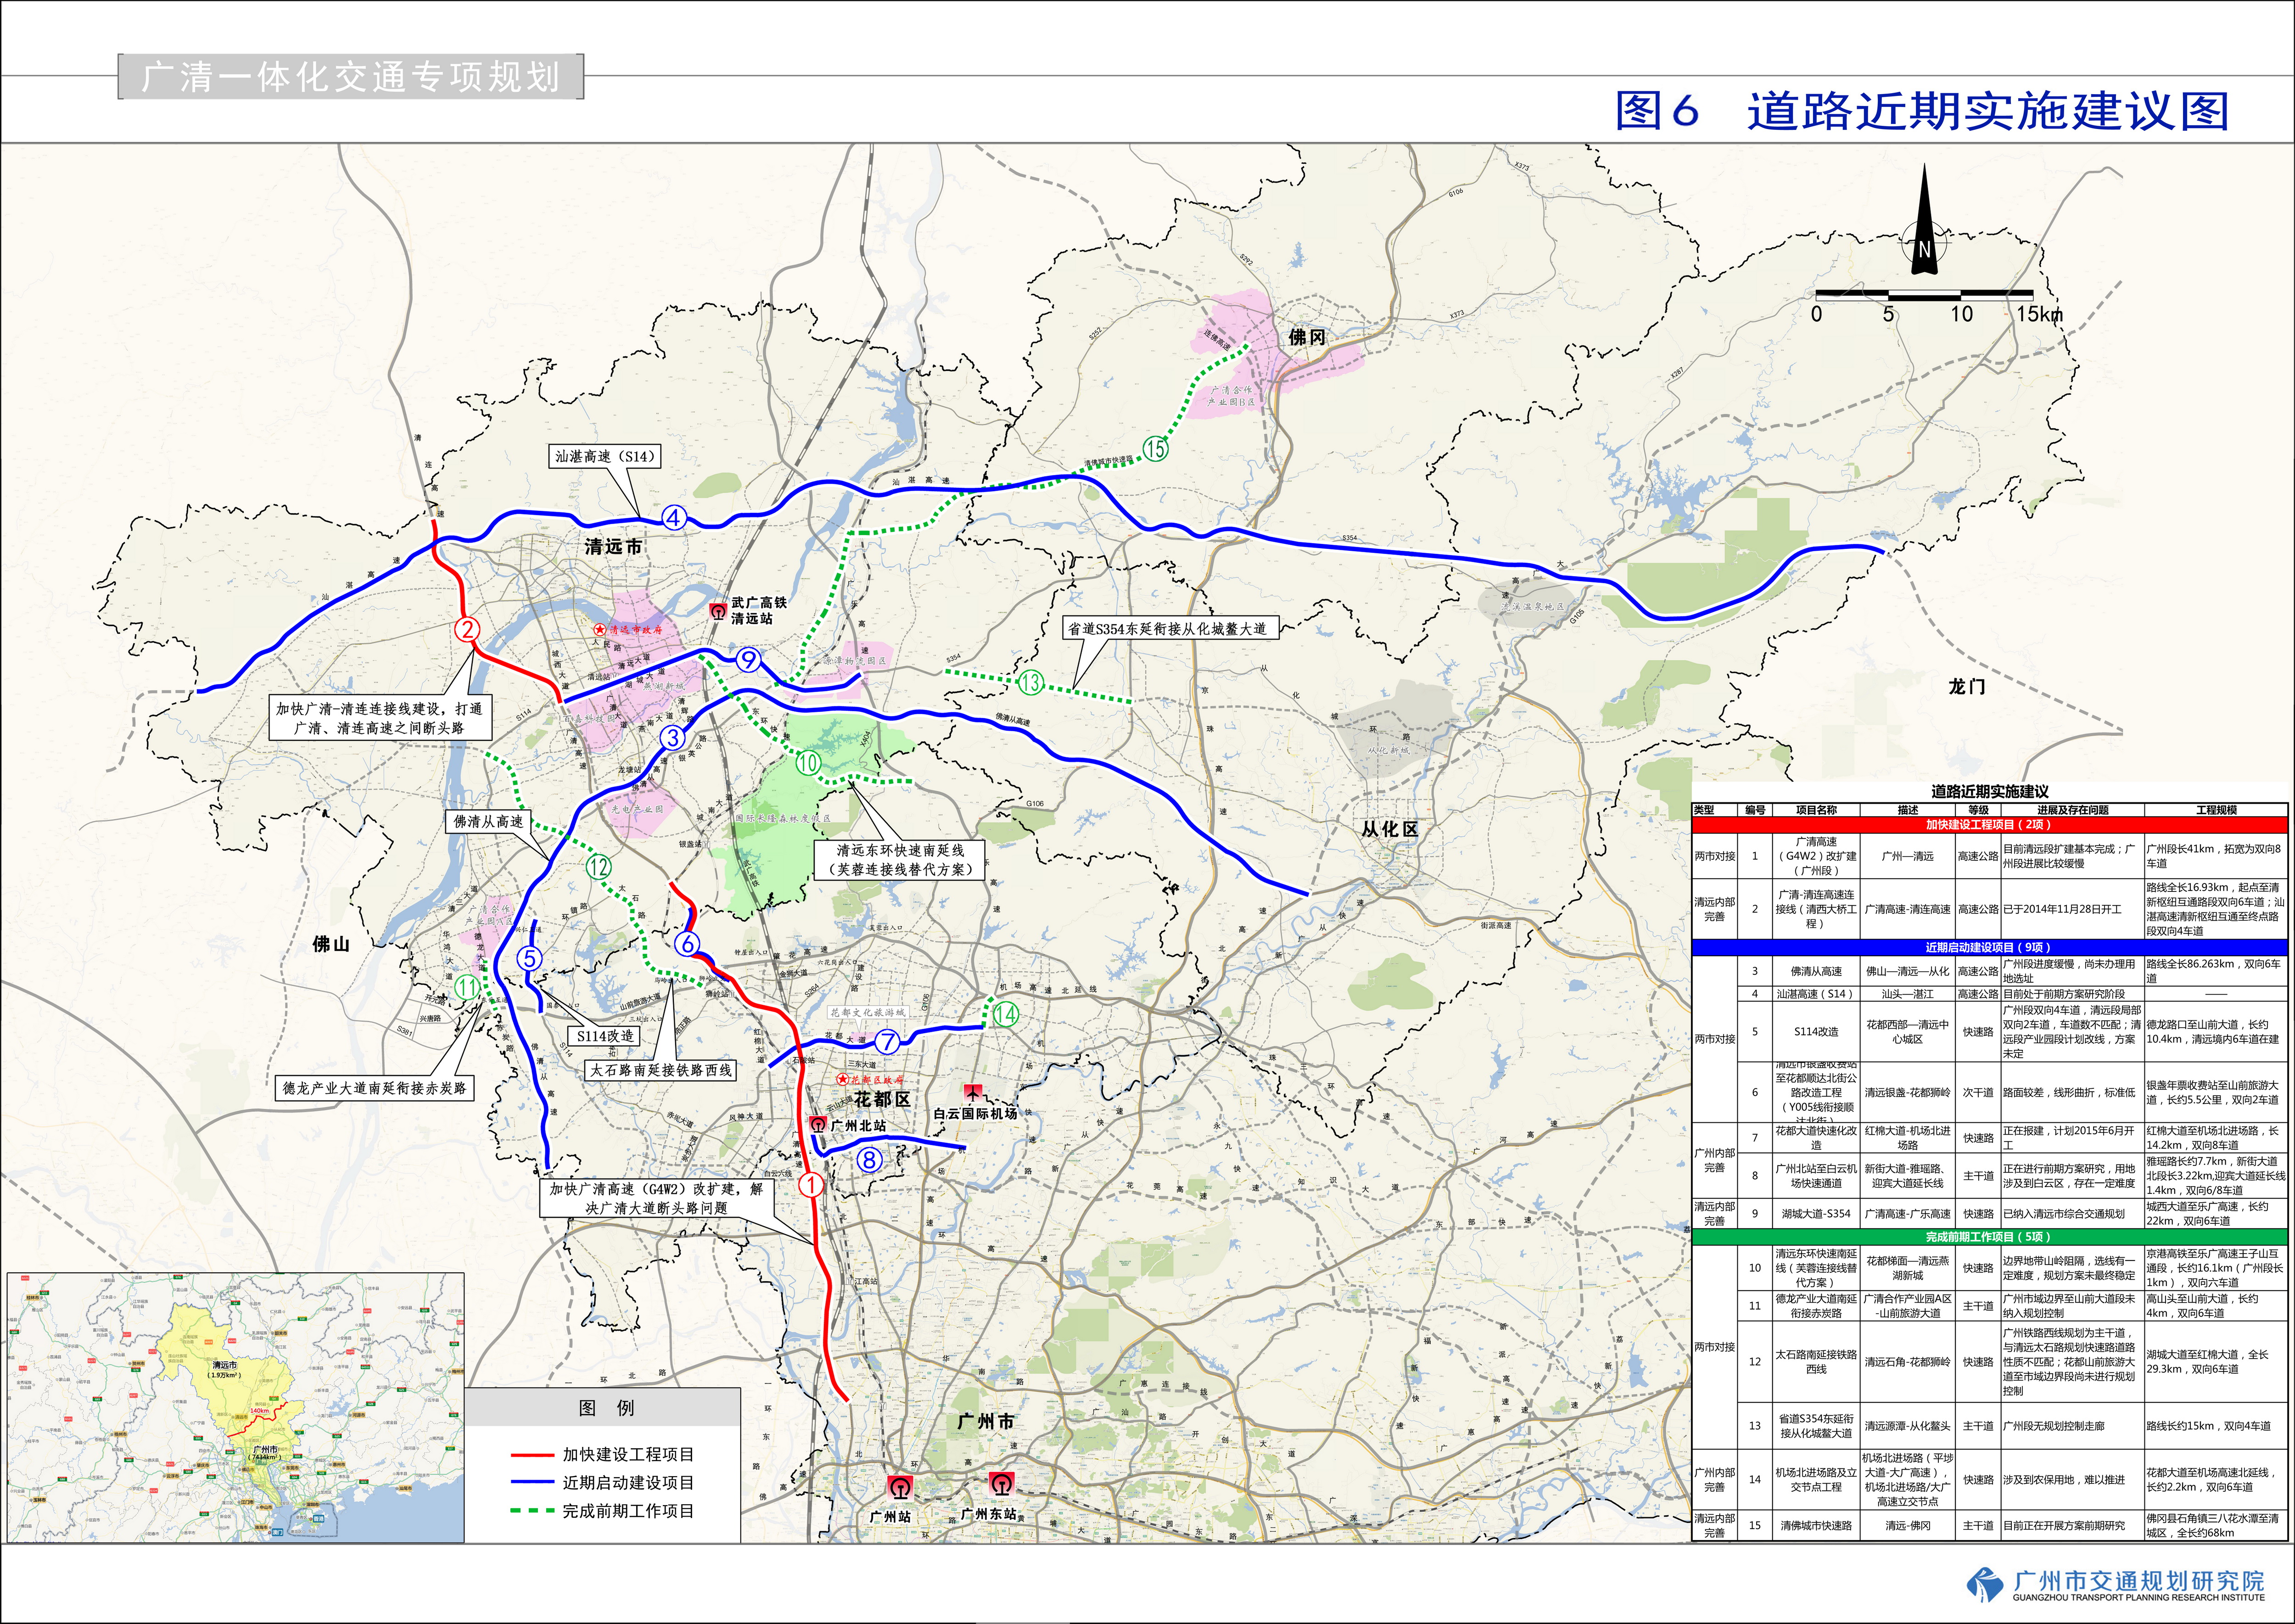Click the 加快广清高速（G4W2）改扩建 callout

pyautogui.click(x=656, y=1198)
